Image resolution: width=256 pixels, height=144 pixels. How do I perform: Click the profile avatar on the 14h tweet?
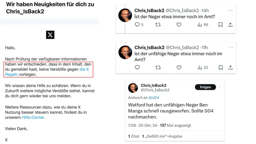(125, 15)
